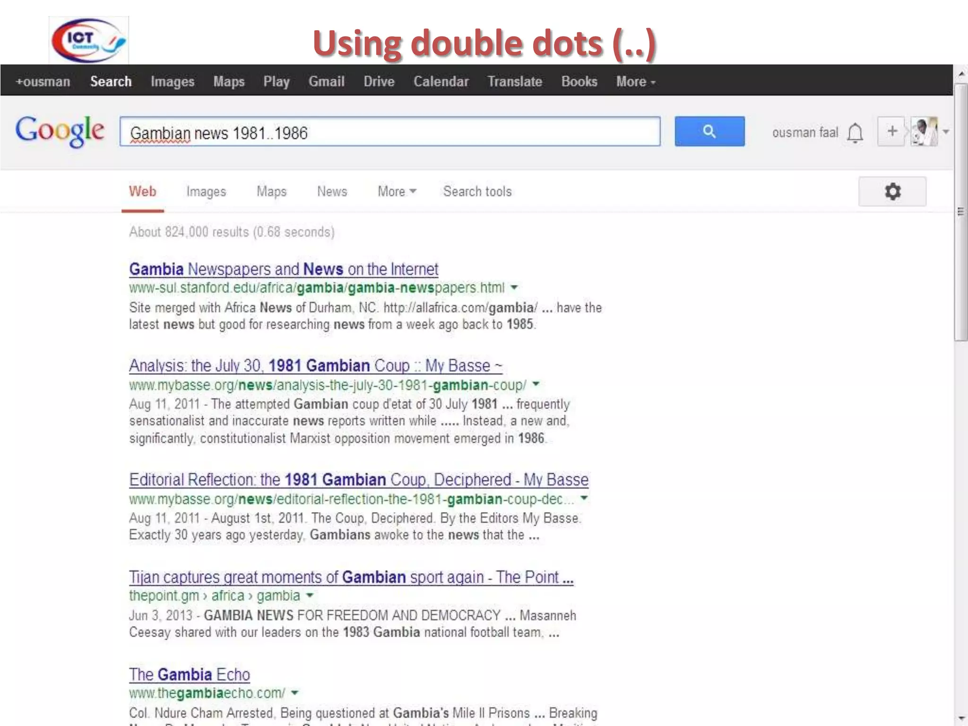Click into the Google search box
This screenshot has height=726, width=968.
[390, 131]
